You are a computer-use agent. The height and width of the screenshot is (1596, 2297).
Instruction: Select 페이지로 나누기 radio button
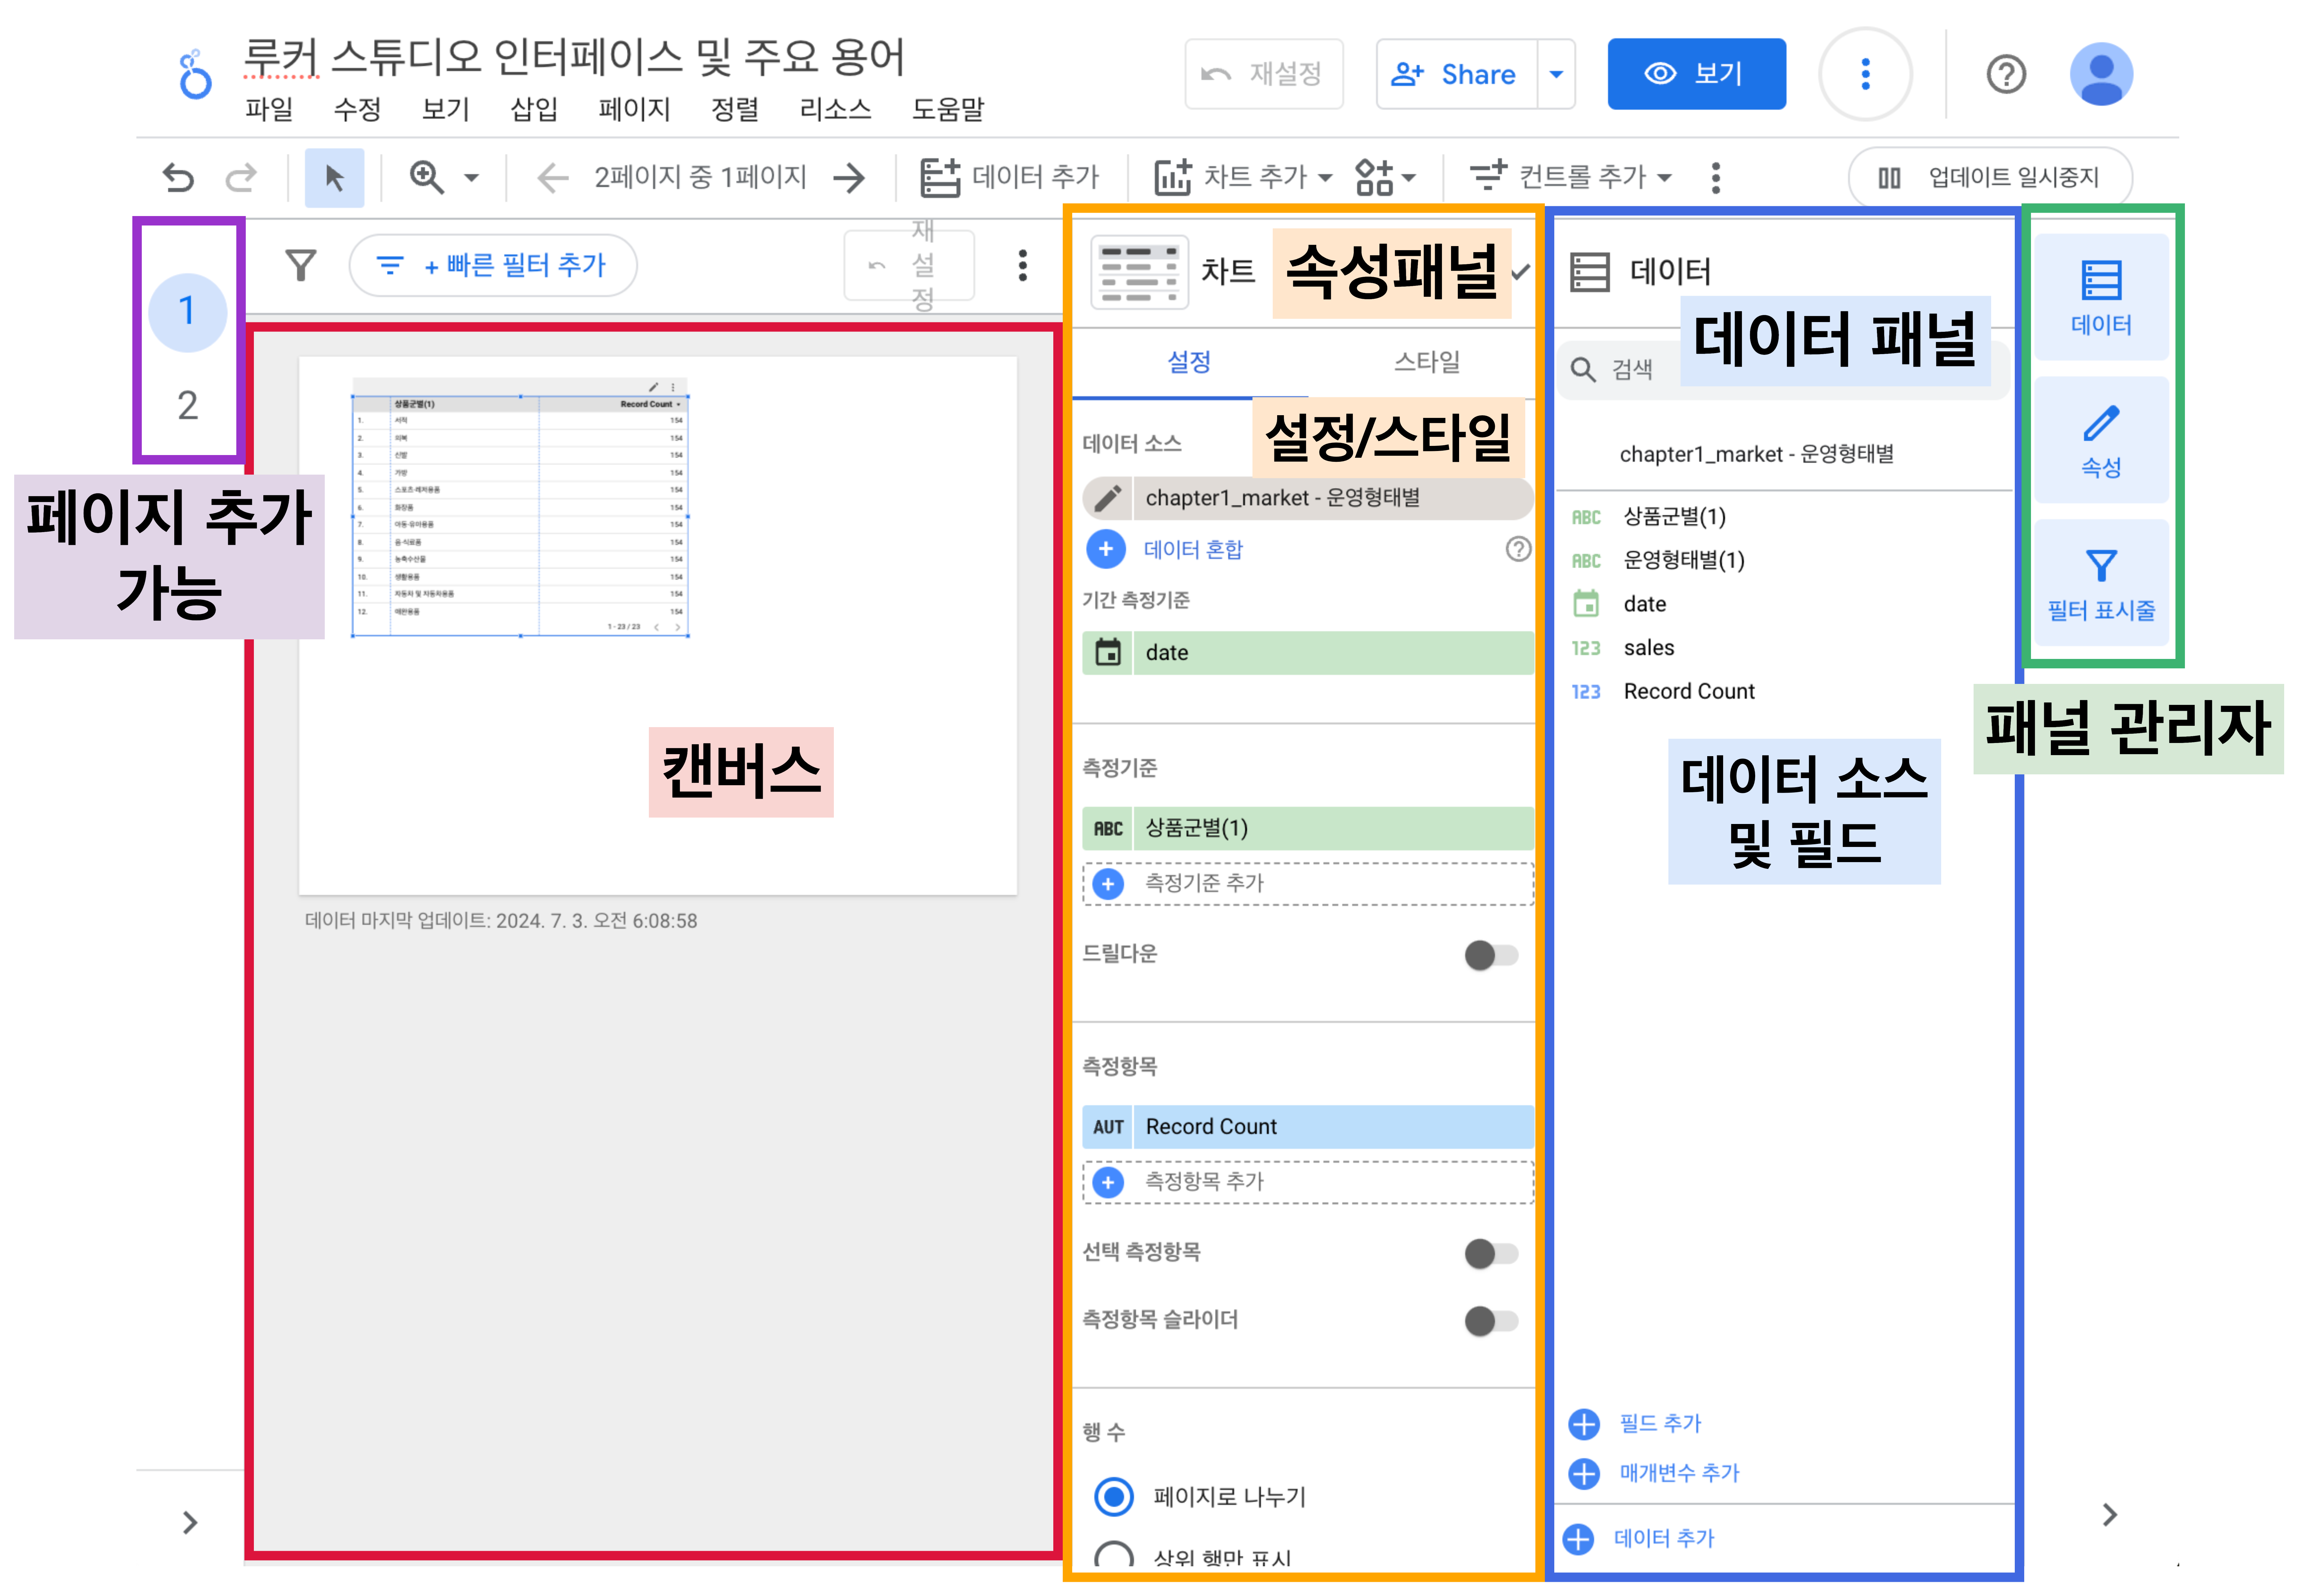(1114, 1497)
